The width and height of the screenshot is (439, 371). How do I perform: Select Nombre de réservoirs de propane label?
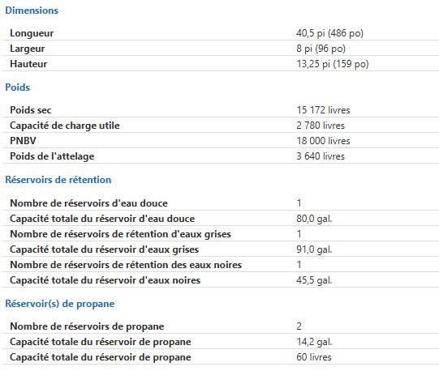coord(87,326)
